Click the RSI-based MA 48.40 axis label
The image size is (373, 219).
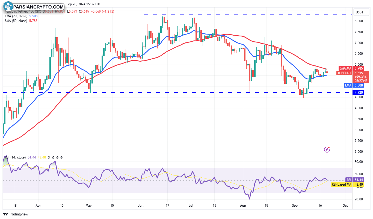(x=348, y=185)
